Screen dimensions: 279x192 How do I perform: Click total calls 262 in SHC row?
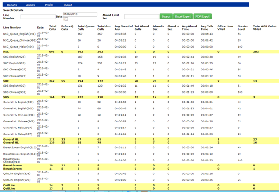tap(52, 81)
